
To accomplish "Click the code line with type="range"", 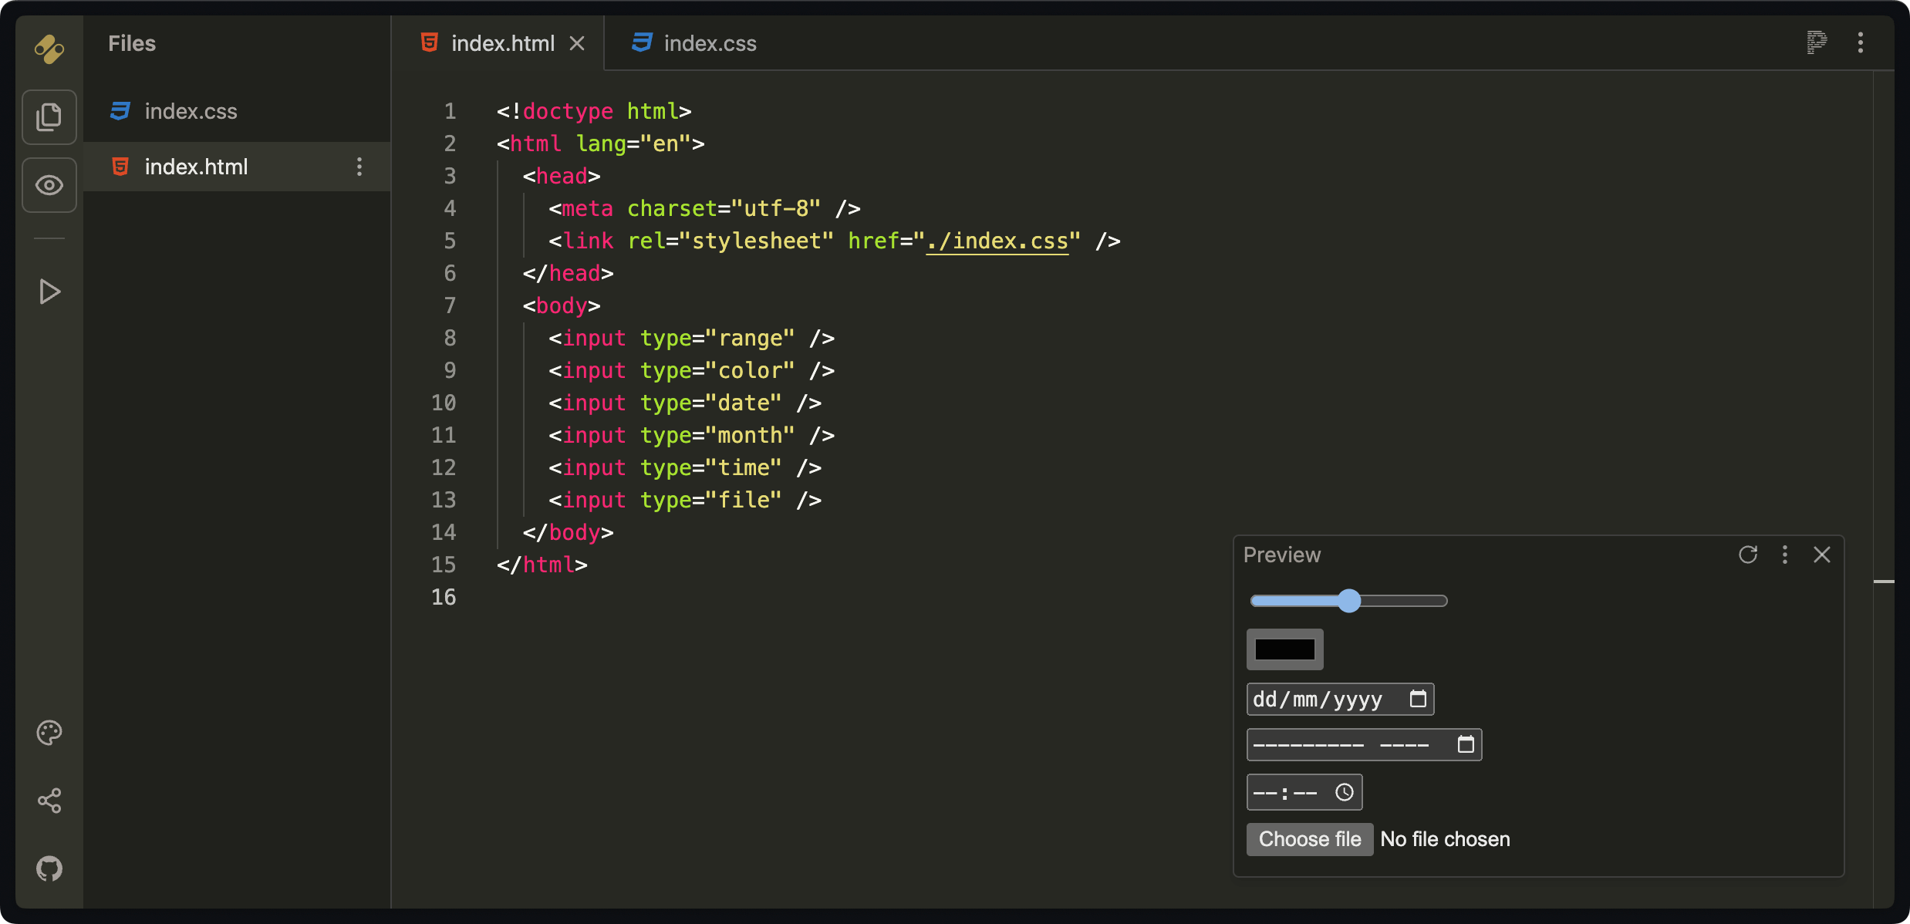I will point(692,338).
